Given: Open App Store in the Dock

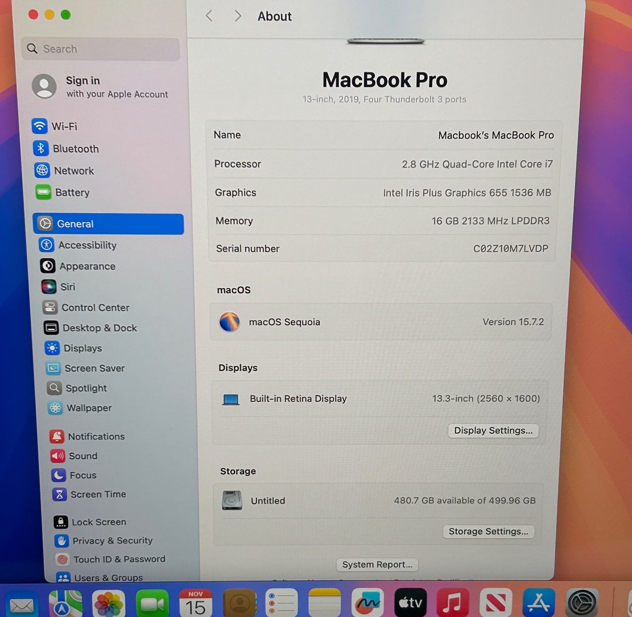Looking at the screenshot, I should [539, 603].
